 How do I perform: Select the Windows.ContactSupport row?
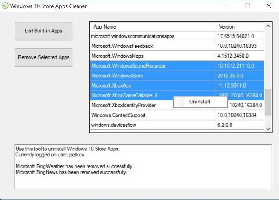point(177,115)
